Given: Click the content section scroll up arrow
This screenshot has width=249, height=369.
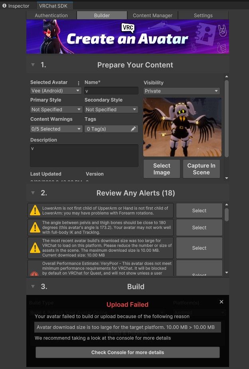Looking at the screenshot, I should coord(227,76).
